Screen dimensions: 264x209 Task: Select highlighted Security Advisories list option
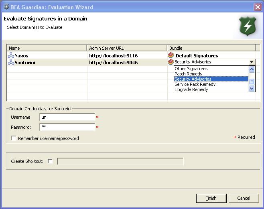pos(211,79)
